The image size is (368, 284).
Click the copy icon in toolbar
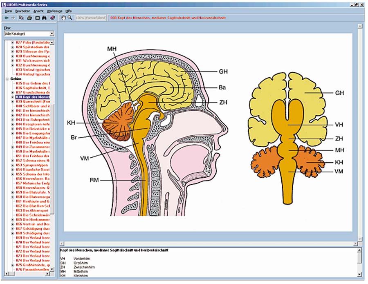pos(22,18)
